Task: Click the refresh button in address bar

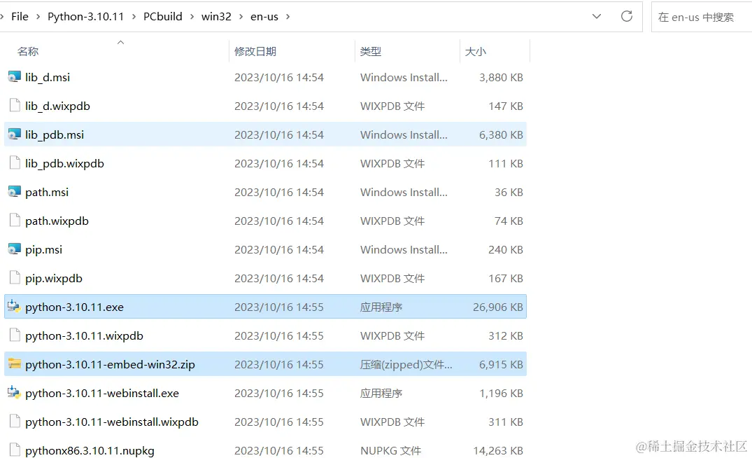Action: tap(626, 16)
